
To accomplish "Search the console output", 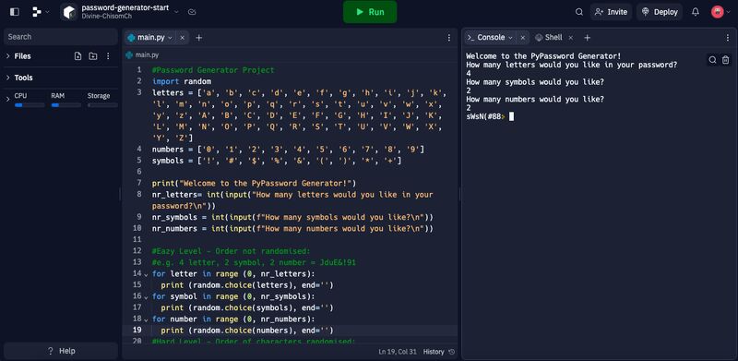I will [712, 60].
